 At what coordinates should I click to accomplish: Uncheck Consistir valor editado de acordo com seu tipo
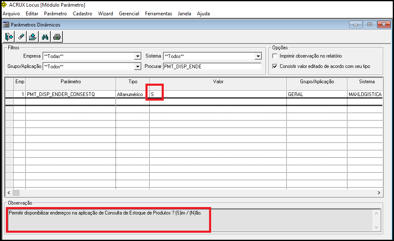point(275,66)
